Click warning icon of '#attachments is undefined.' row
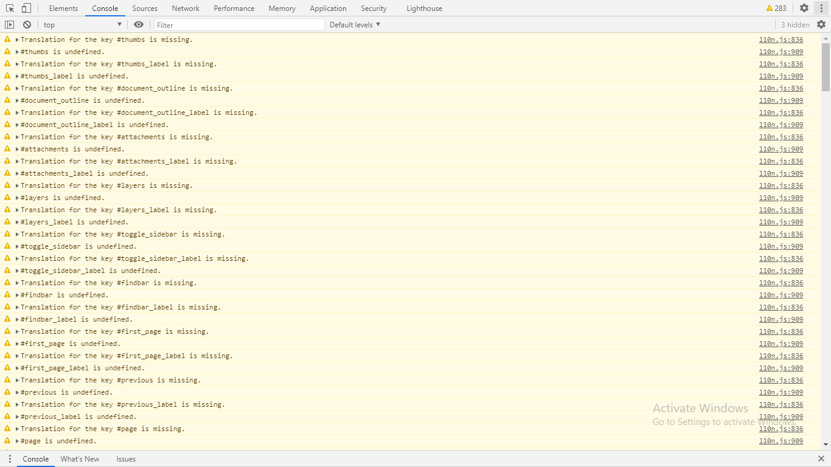 tap(7, 149)
